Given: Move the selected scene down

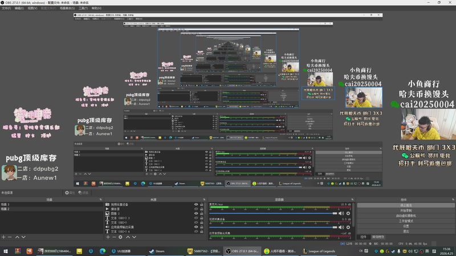Looking at the screenshot, I should (x=23, y=237).
